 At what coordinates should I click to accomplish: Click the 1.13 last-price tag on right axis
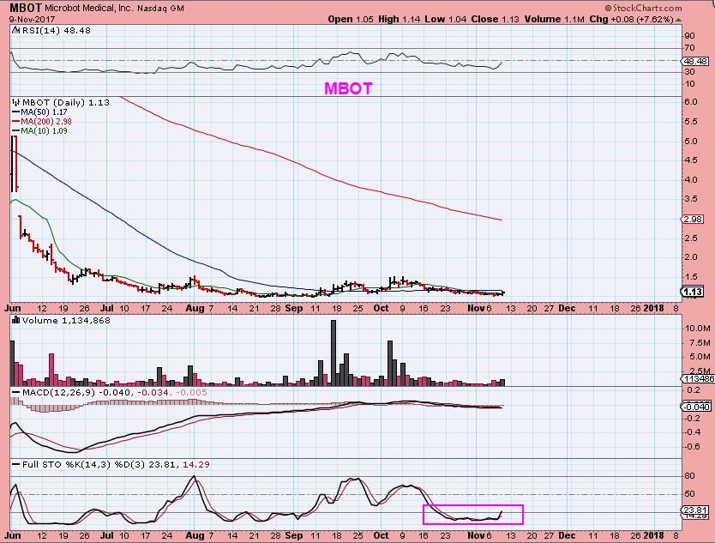click(x=693, y=292)
